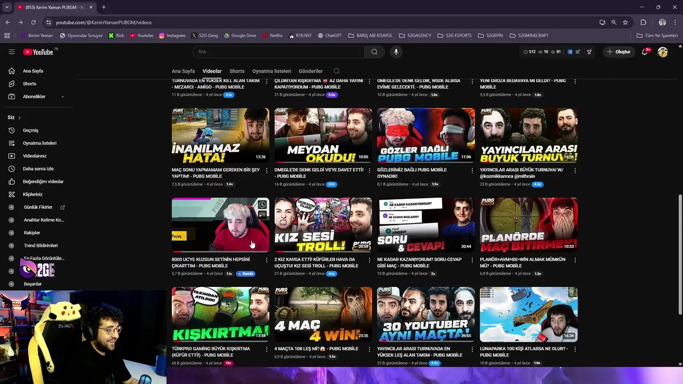This screenshot has width=683, height=384.
Task: Go back in browser history
Action: coord(7,22)
